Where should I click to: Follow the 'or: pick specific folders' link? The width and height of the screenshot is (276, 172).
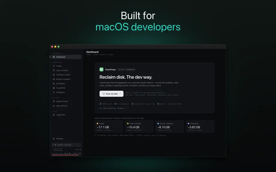[113, 108]
